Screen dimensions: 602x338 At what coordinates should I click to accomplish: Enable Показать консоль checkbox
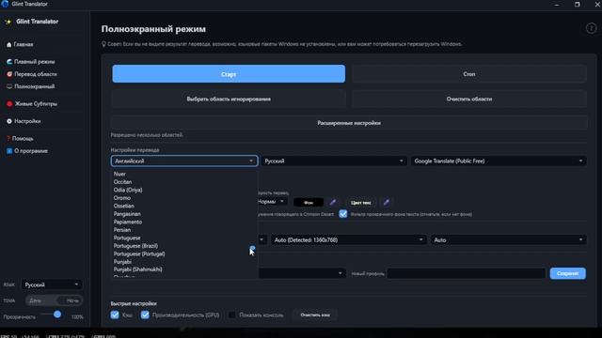pos(232,315)
